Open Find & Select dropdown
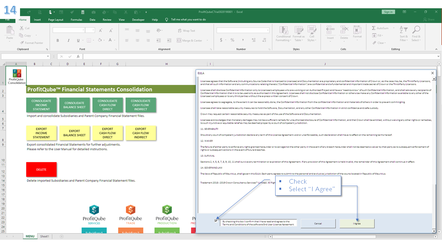 (416, 34)
